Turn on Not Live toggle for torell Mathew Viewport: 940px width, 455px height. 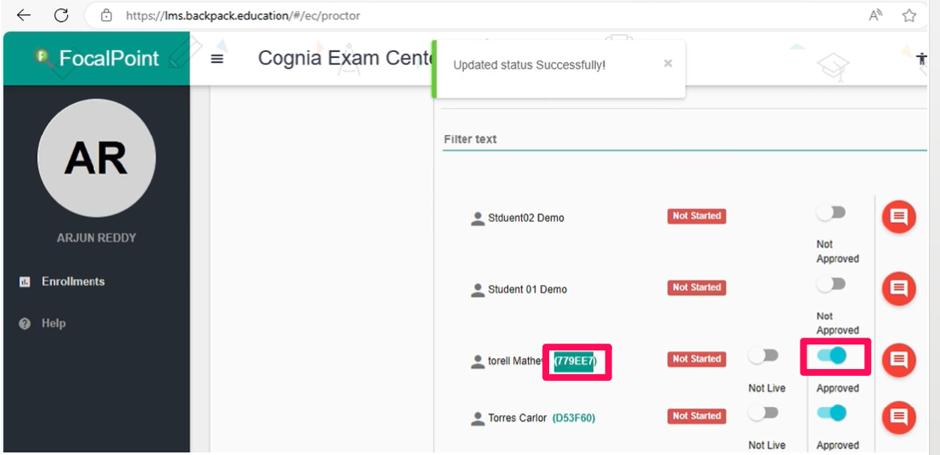[x=764, y=355]
